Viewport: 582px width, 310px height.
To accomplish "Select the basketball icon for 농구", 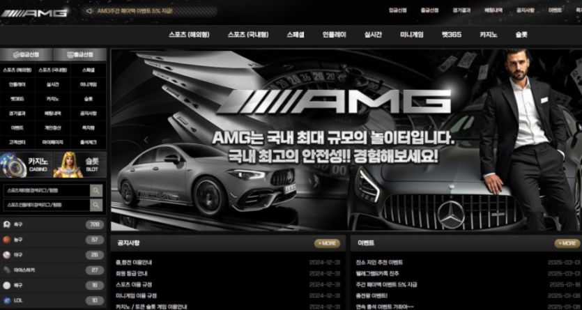I will point(7,240).
